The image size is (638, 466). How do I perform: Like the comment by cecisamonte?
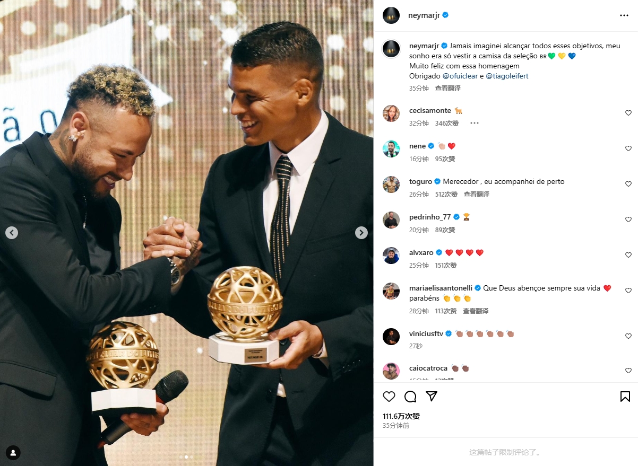[x=628, y=113]
